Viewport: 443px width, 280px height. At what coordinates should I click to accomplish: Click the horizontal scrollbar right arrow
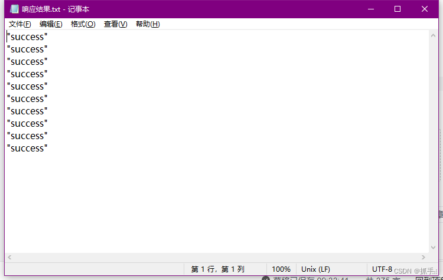424,257
